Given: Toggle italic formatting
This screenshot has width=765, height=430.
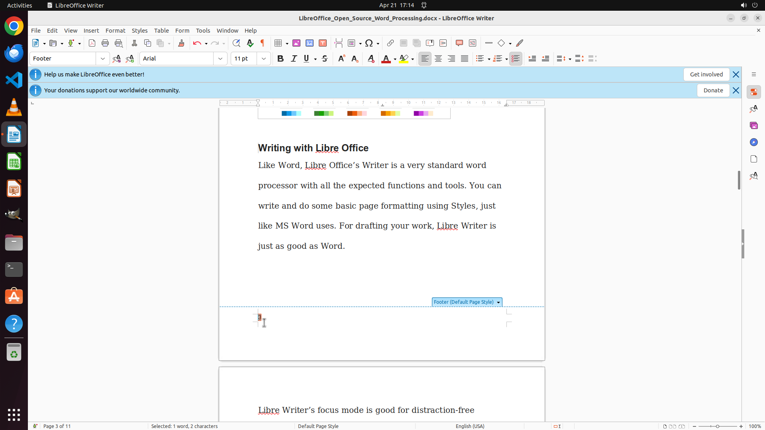Looking at the screenshot, I should (x=294, y=59).
